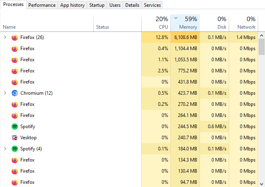Expand the Spotify (4) process group

(x=5, y=148)
